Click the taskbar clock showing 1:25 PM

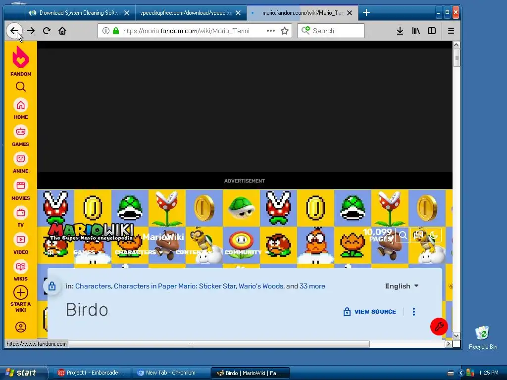click(489, 373)
